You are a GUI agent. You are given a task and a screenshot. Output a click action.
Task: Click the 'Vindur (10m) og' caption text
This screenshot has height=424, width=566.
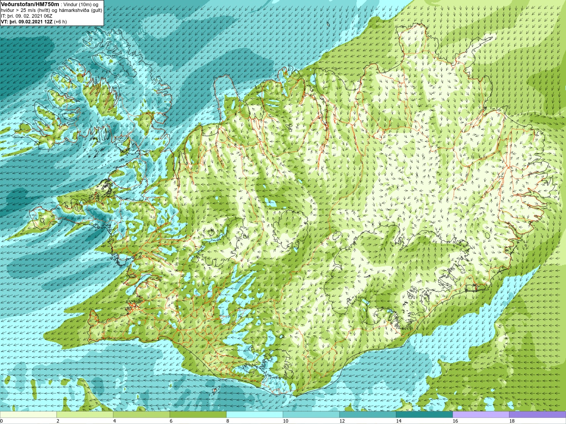pyautogui.click(x=81, y=4)
